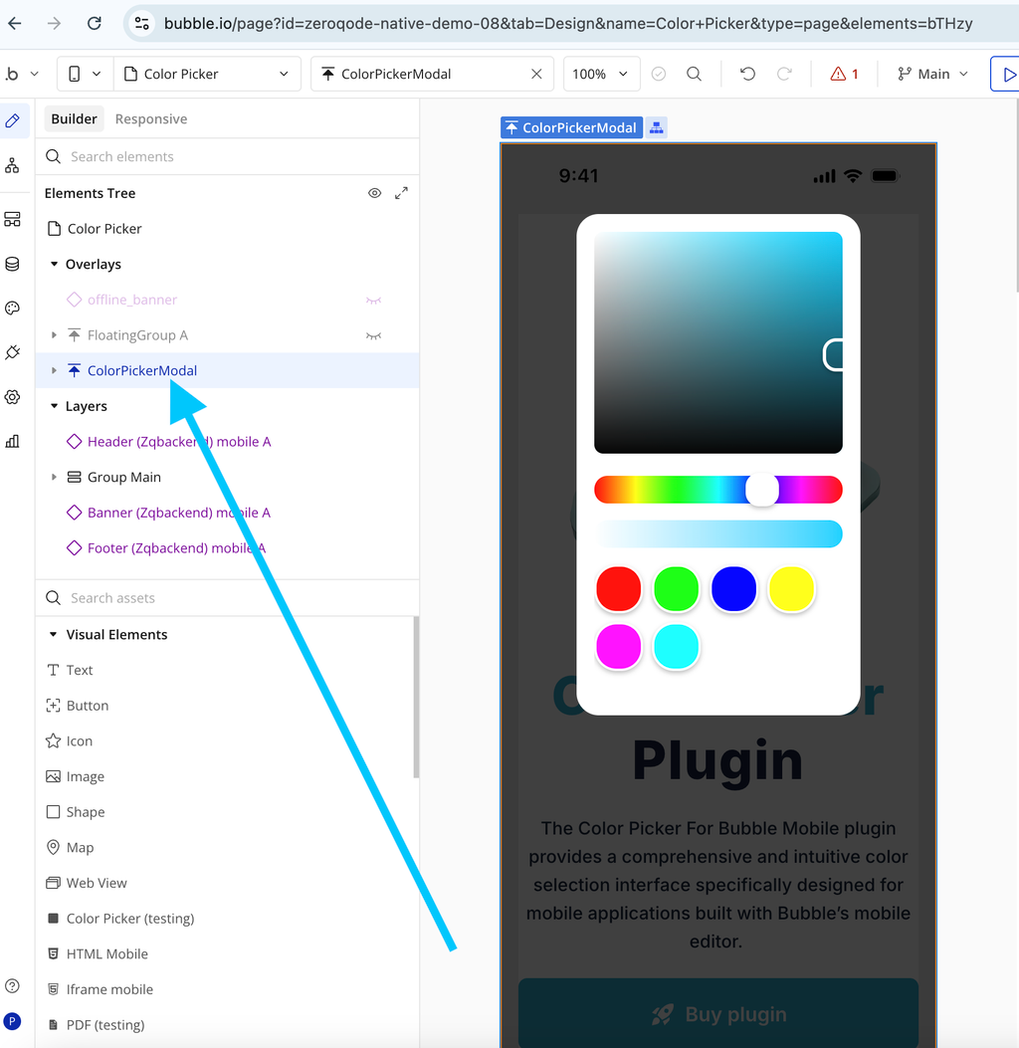1019x1048 pixels.
Task: Open site information icon in address bar
Action: click(141, 24)
